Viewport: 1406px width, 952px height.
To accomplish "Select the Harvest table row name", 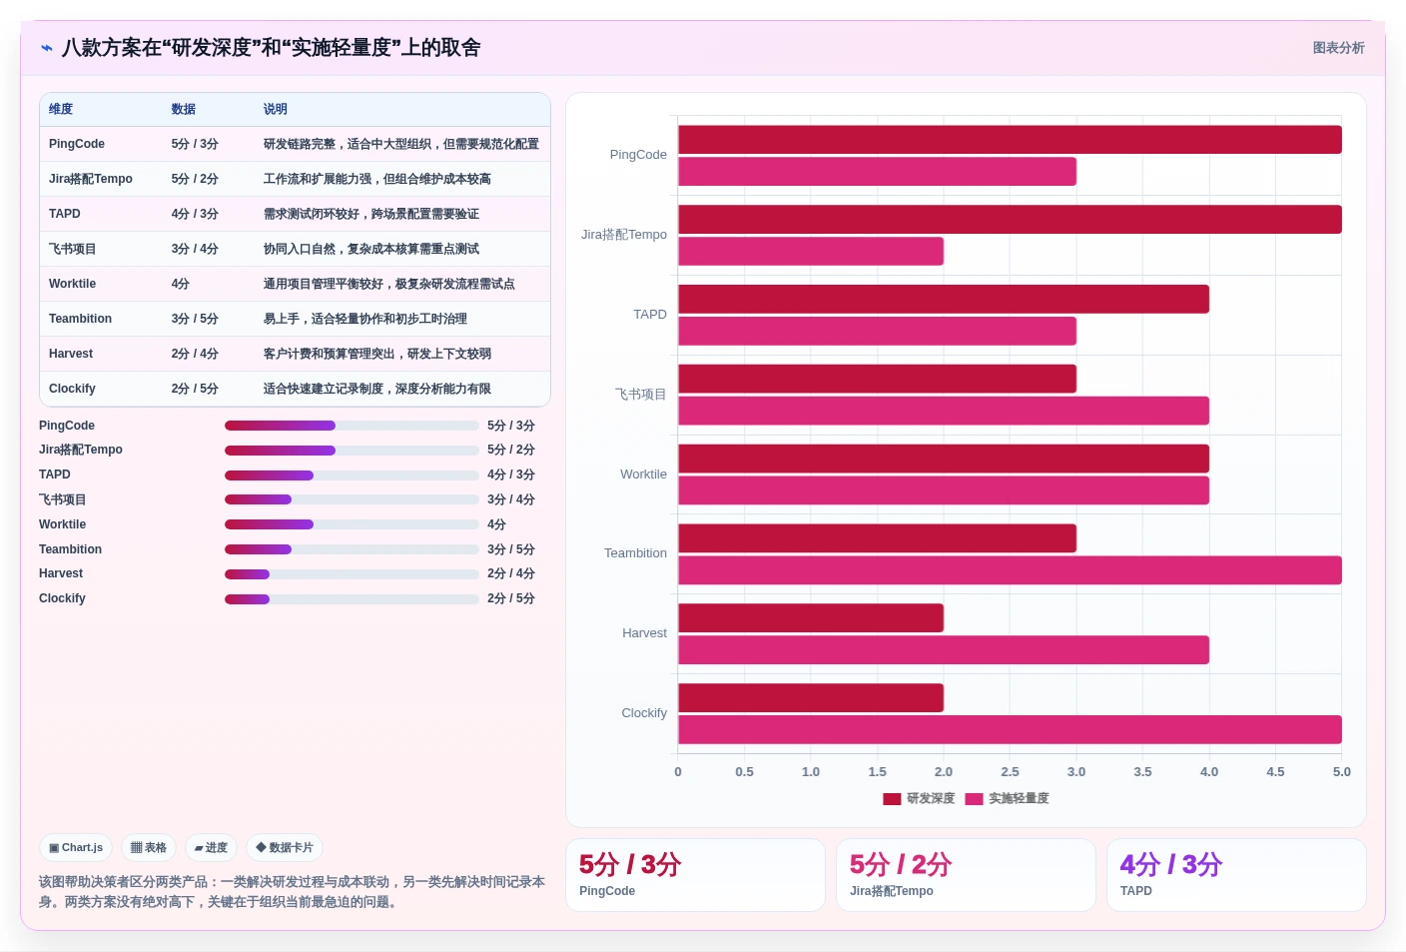I will (x=71, y=354).
